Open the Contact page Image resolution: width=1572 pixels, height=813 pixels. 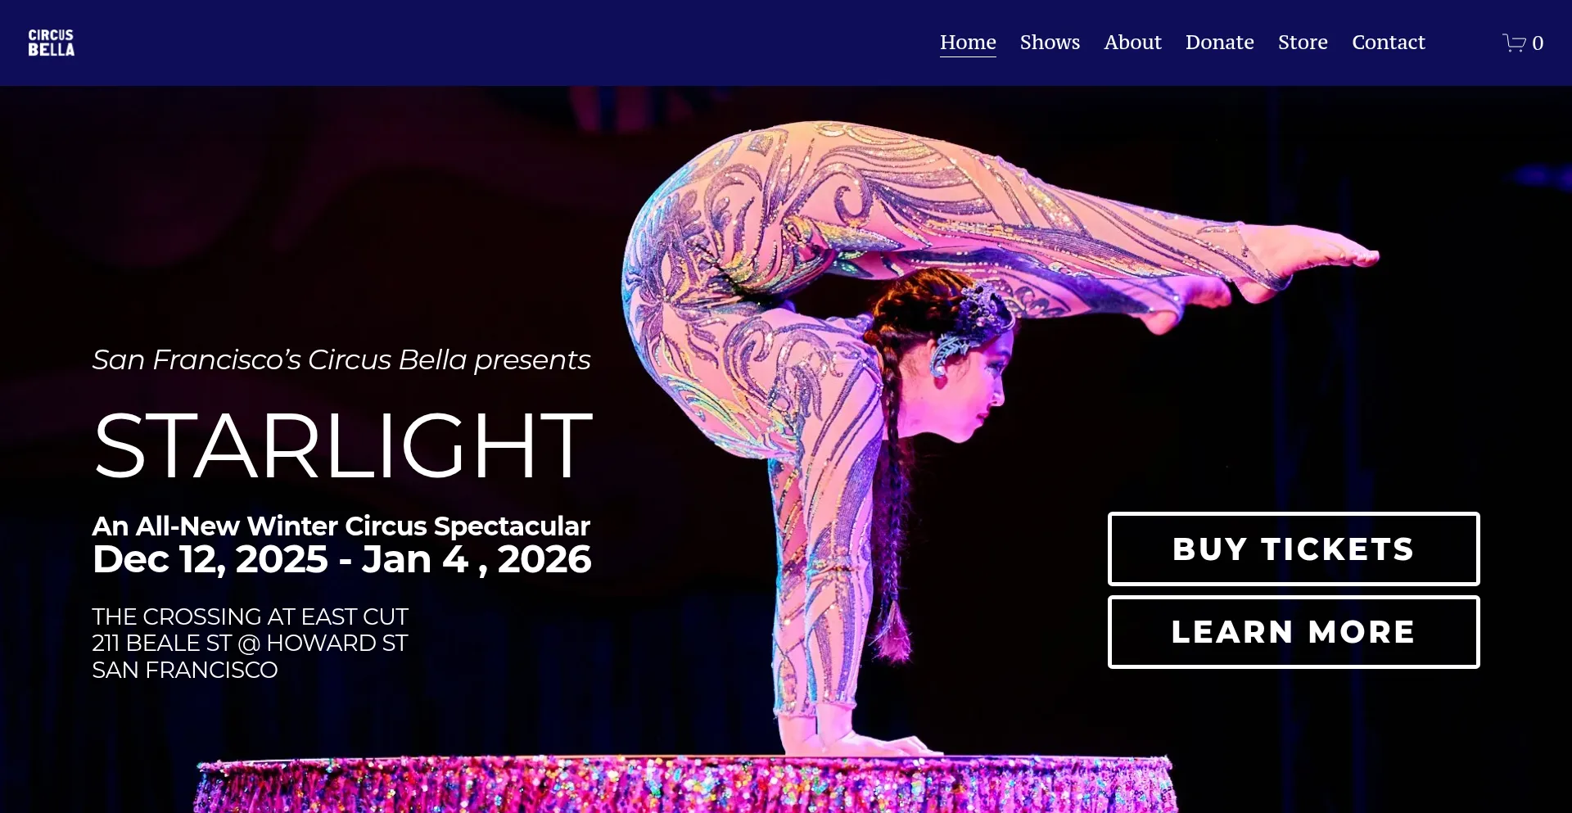click(x=1388, y=43)
